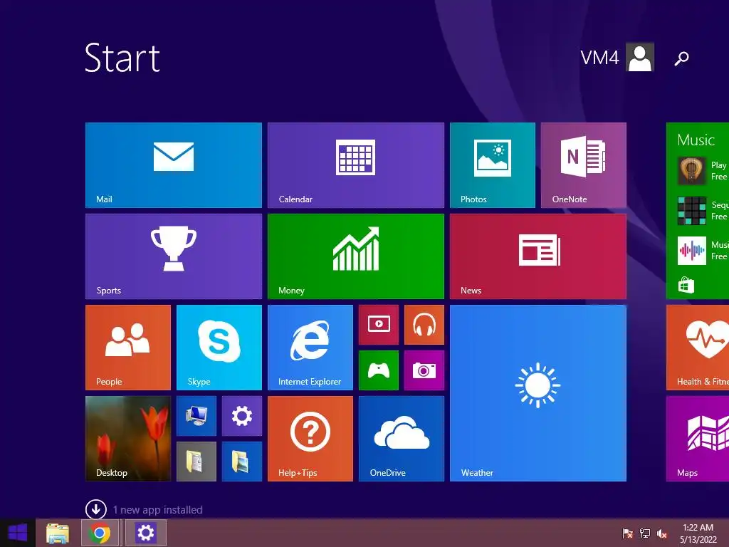Open the News tile

tap(538, 256)
